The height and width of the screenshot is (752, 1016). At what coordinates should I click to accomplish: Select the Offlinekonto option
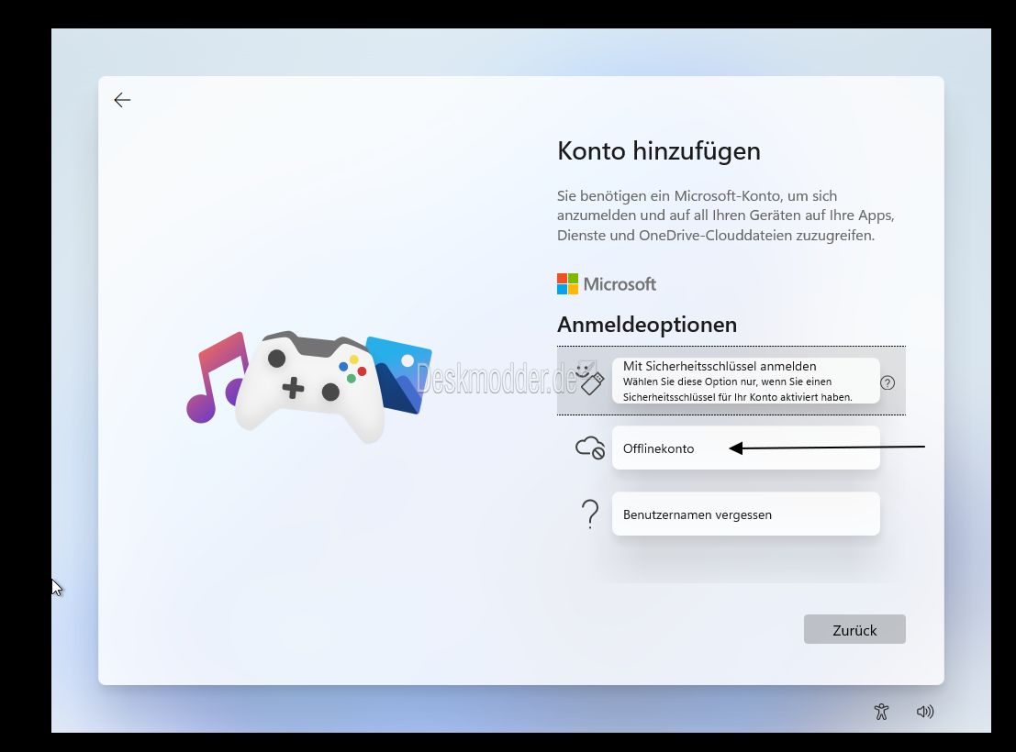(746, 448)
